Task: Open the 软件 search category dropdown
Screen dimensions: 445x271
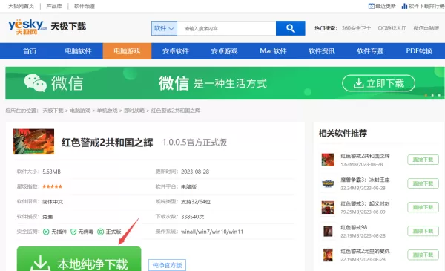Action: 164,28
